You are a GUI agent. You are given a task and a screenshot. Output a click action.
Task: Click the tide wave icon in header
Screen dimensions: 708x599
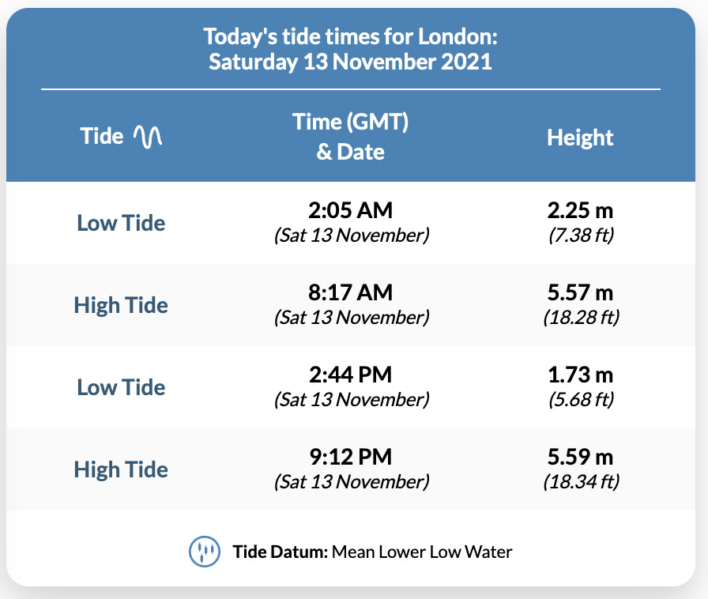click(148, 138)
